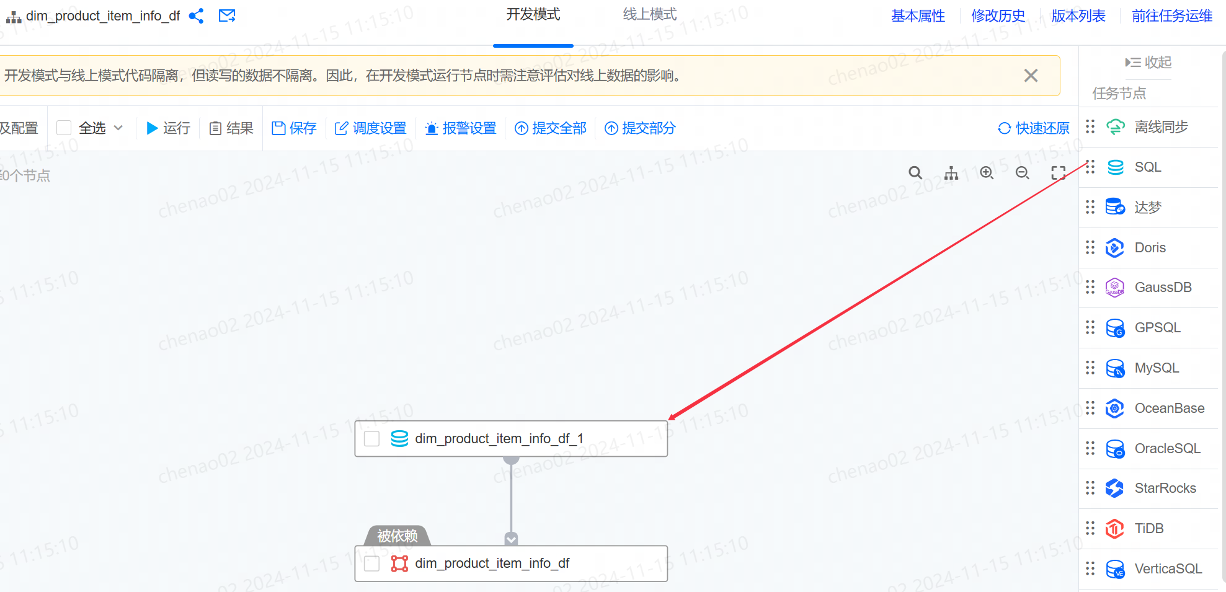The image size is (1226, 592).
Task: Click the SQL icon in dim_product_item_info_df_1 node
Action: point(399,439)
